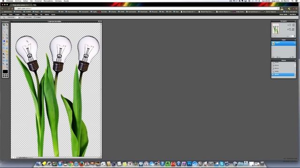The image size is (300, 168).
Task: Open the Archivo menu in Pixlr
Action: tap(4, 14)
